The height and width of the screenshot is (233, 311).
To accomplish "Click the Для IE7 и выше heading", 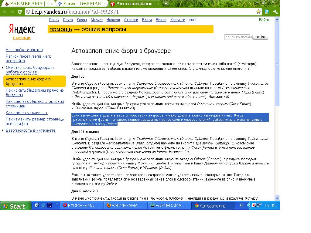I will pyautogui.click(x=85, y=132).
